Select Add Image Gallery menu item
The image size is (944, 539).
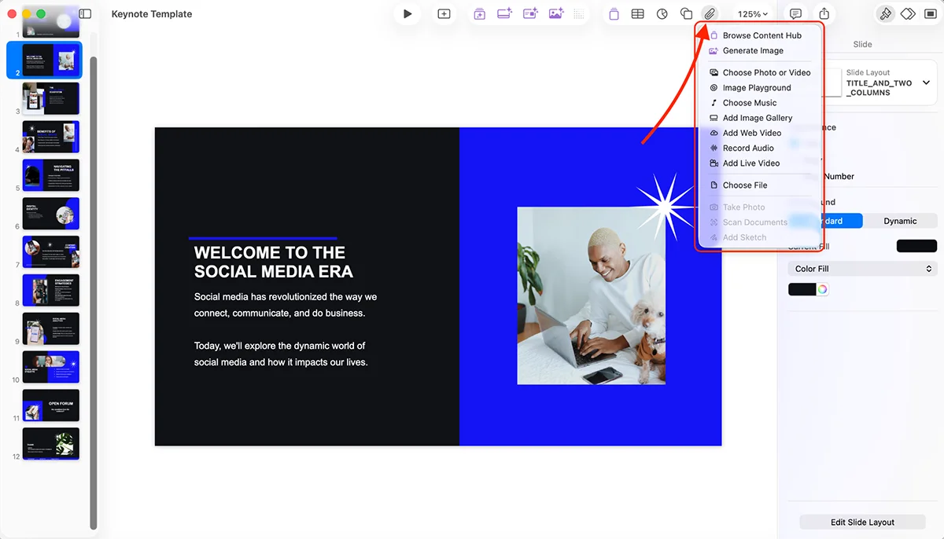[761, 118]
